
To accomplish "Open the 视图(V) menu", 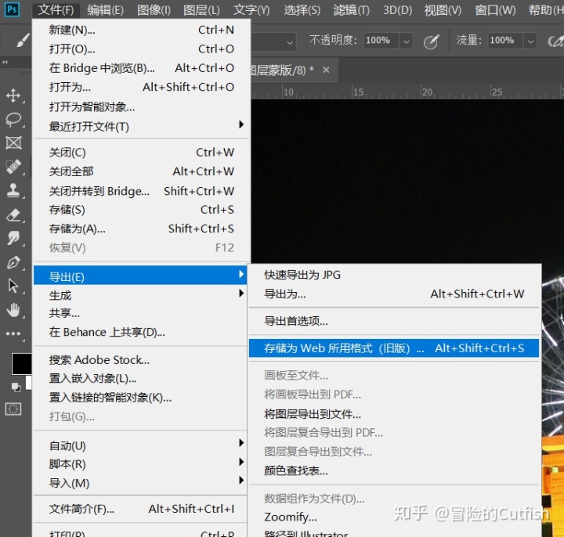I will click(443, 10).
